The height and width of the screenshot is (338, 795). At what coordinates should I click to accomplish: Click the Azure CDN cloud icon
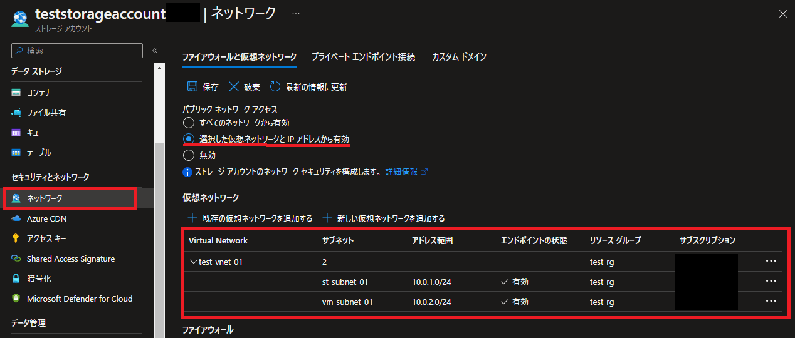pos(16,219)
